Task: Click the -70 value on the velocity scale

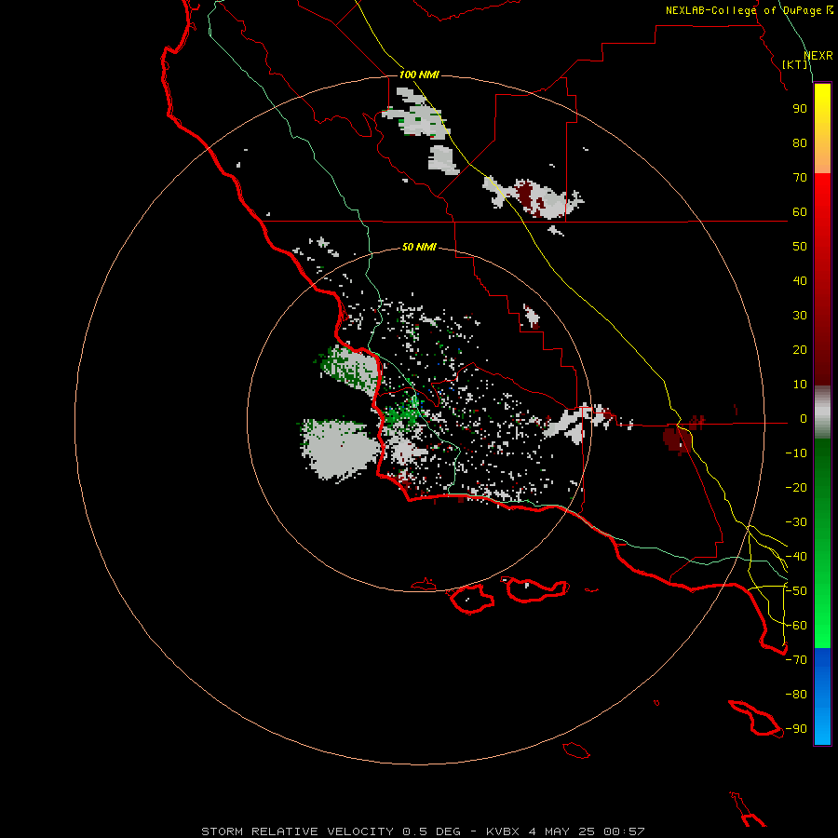Action: click(796, 660)
